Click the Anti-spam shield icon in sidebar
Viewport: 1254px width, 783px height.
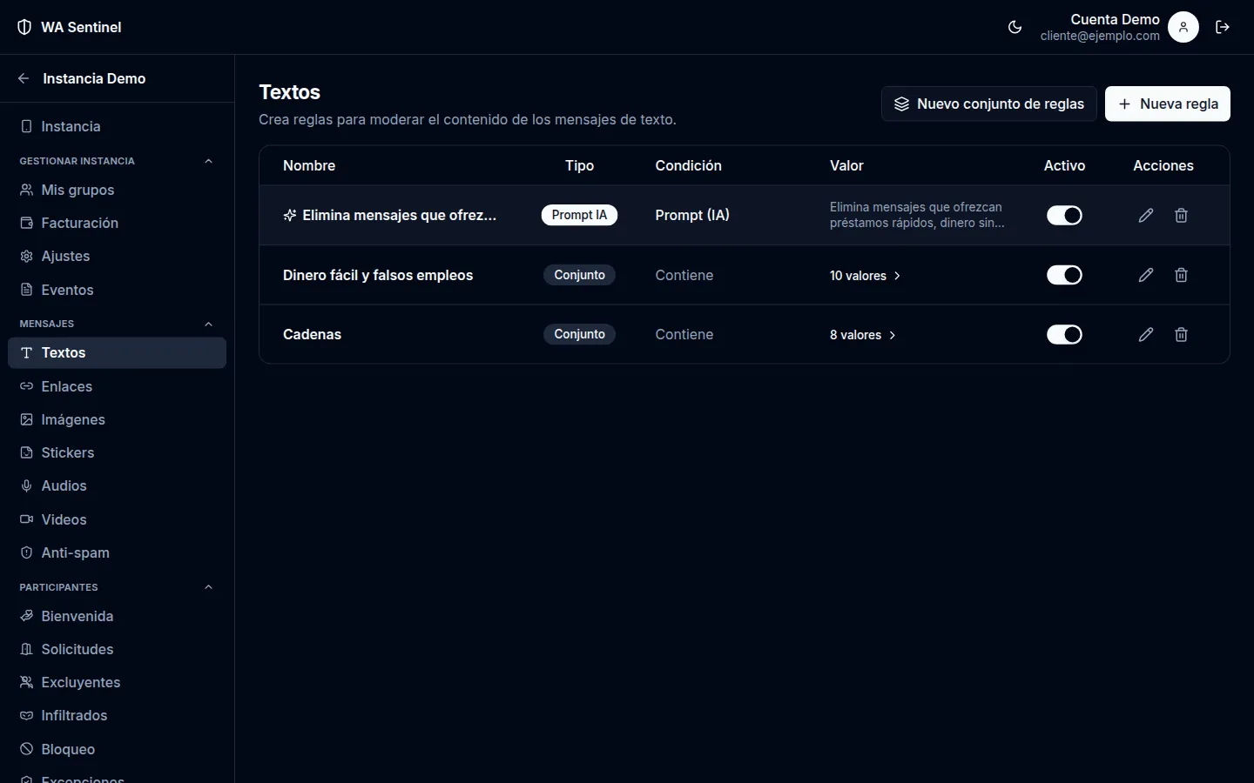point(26,552)
